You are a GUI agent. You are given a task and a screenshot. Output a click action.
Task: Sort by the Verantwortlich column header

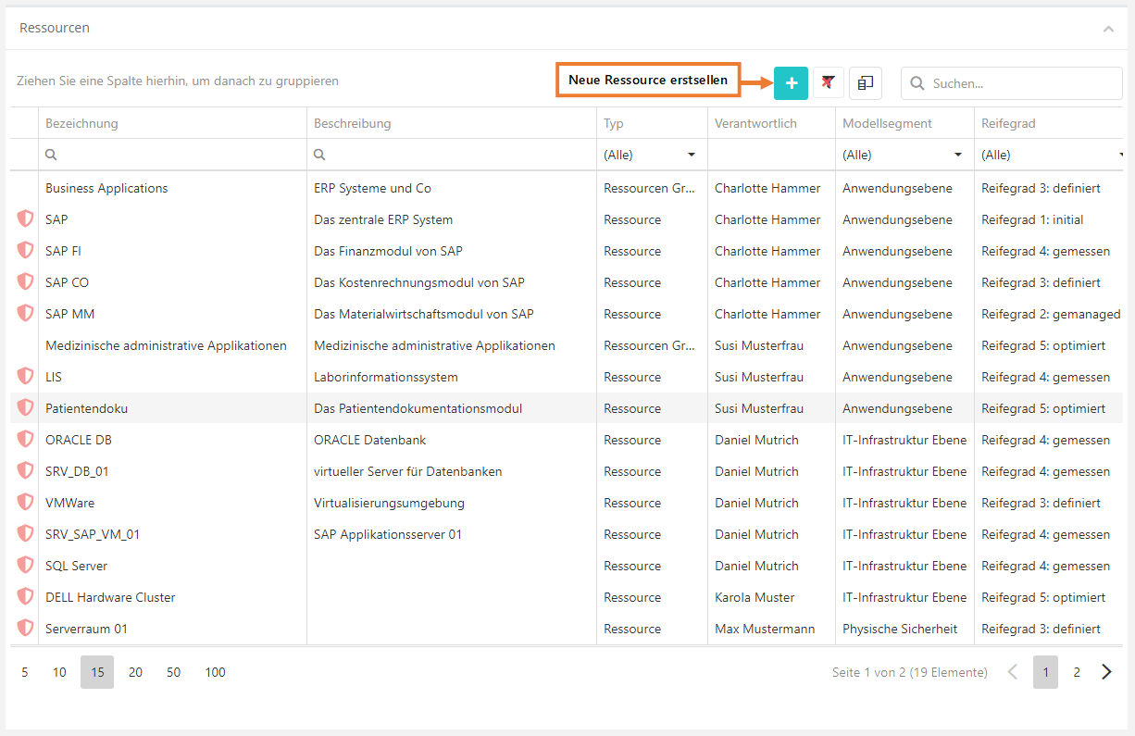(x=755, y=123)
